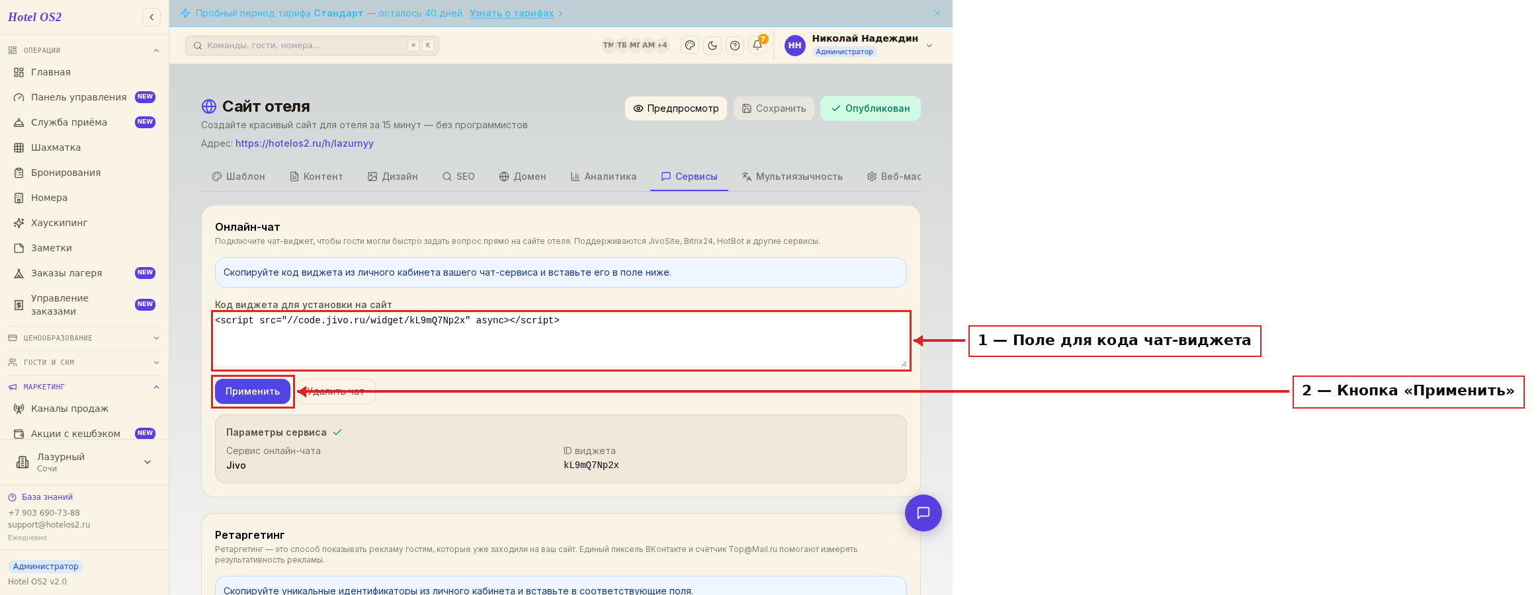Open the floating chat bubble button
Screen dimensions: 1540x595
[x=923, y=513]
